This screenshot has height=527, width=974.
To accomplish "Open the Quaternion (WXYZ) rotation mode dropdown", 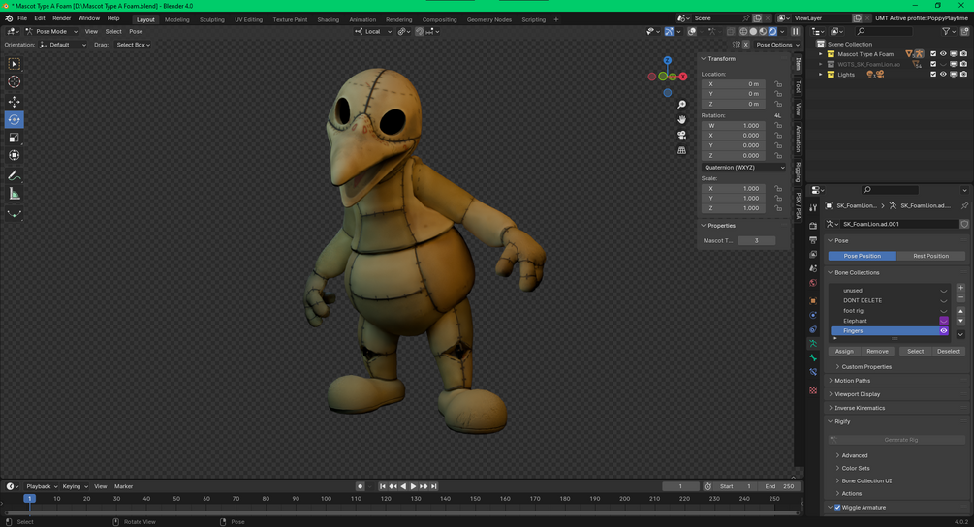I will point(743,168).
